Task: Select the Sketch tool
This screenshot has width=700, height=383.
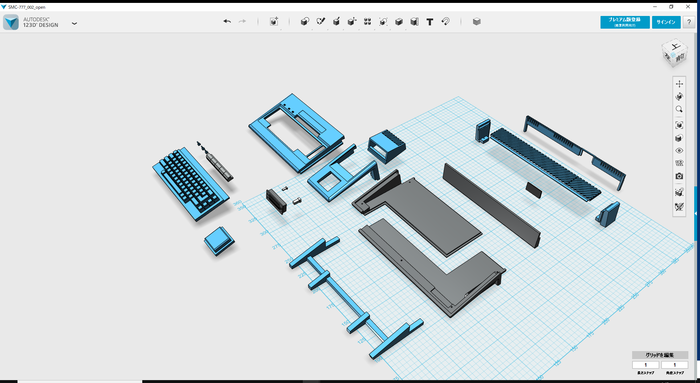Action: 321,22
